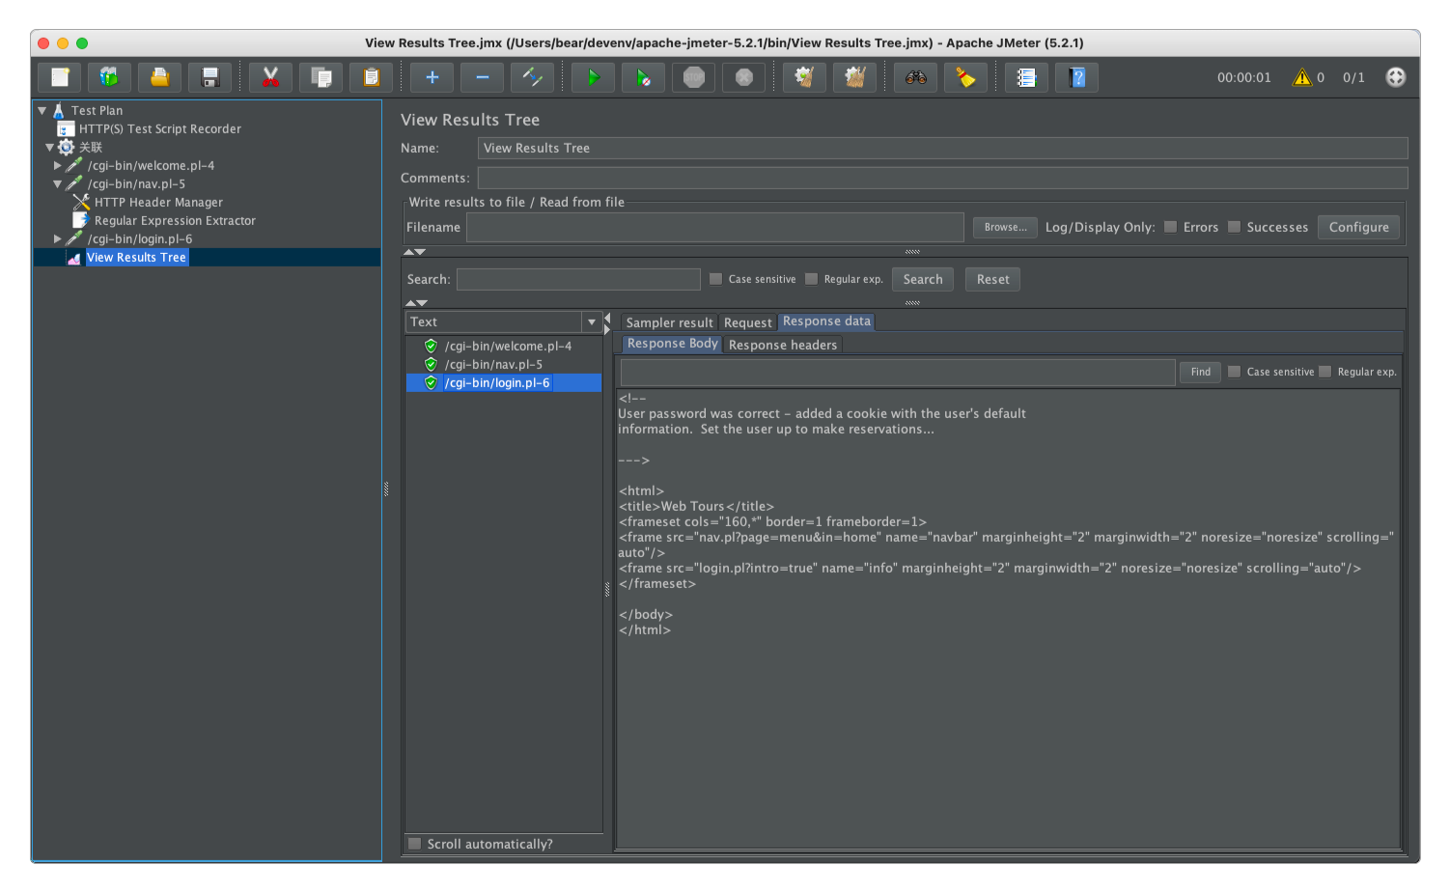This screenshot has width=1450, height=893.
Task: Toggle Regular exp. beside the Find button
Action: 1325,372
